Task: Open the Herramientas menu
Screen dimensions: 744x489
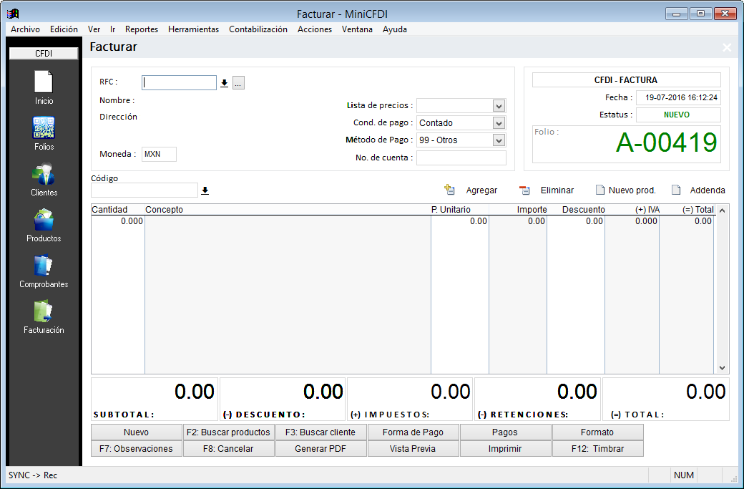Action: click(194, 29)
